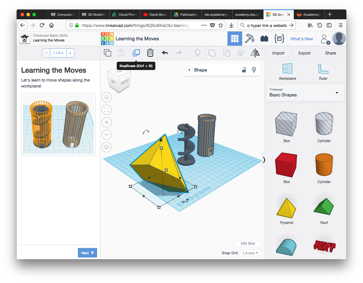Open the Bricks mode icon
Image resolution: width=363 pixels, height=283 pixels.
pyautogui.click(x=264, y=39)
